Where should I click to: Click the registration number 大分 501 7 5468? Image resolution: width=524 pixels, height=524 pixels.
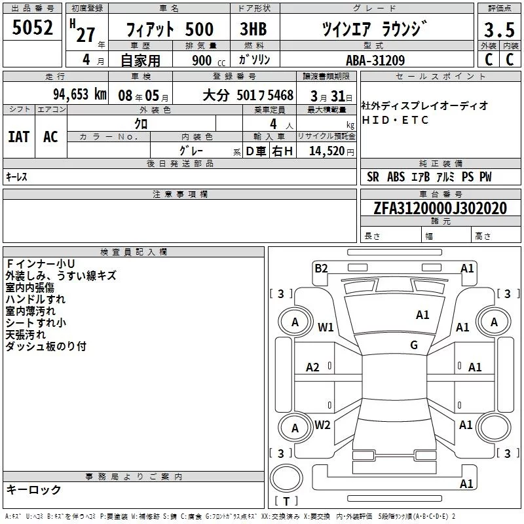click(x=248, y=94)
